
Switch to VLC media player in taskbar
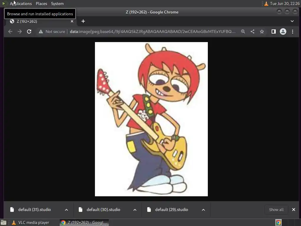(x=31, y=222)
